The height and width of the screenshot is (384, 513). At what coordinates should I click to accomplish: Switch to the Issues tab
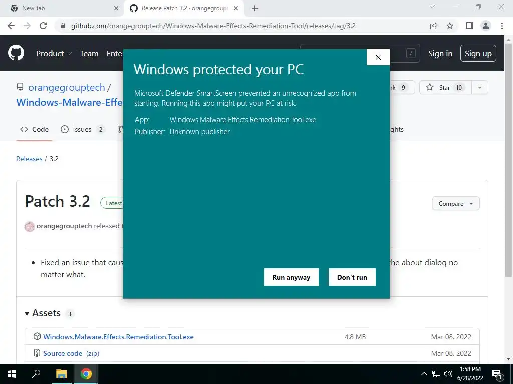tap(83, 129)
